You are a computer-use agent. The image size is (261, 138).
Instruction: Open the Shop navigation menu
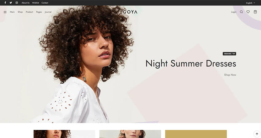pos(20,12)
